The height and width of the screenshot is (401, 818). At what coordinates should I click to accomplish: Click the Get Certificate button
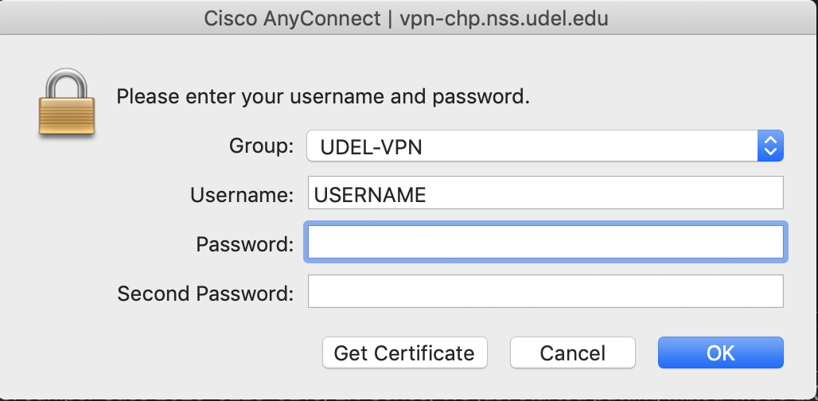(405, 352)
